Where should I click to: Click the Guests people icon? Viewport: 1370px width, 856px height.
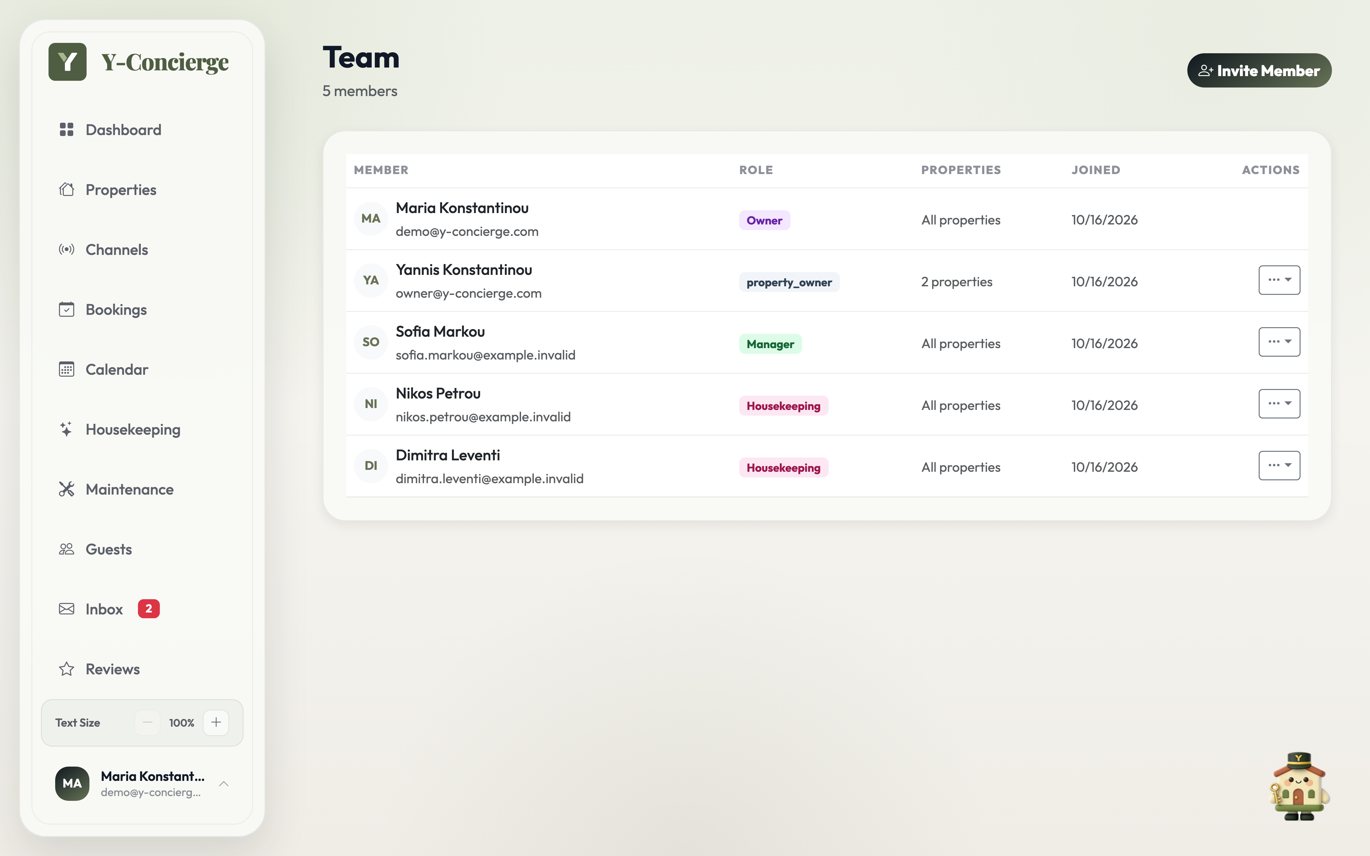pyautogui.click(x=67, y=549)
